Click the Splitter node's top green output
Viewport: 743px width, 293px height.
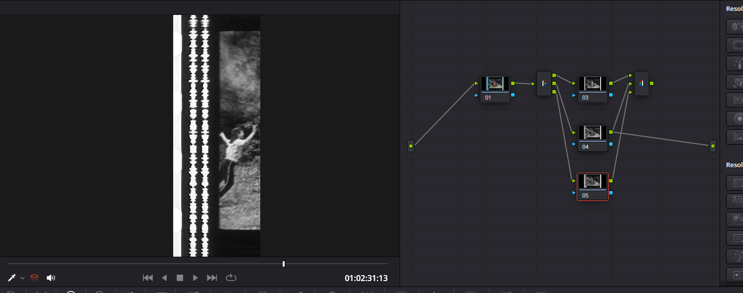(554, 75)
